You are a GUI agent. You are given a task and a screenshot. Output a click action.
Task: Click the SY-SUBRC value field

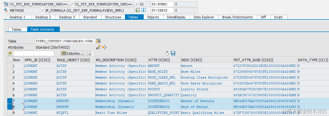pyautogui.click(x=186, y=4)
